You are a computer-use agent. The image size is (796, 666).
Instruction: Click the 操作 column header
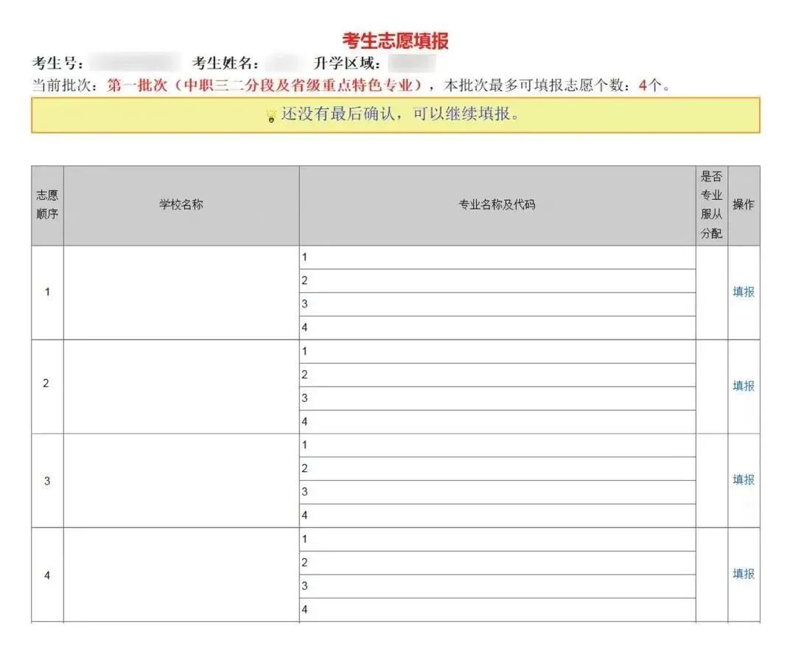(744, 205)
